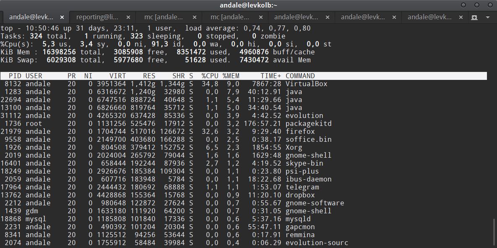Click firefox CPU value 32,6
Viewport: 497px width, 248px height.
tap(210, 131)
